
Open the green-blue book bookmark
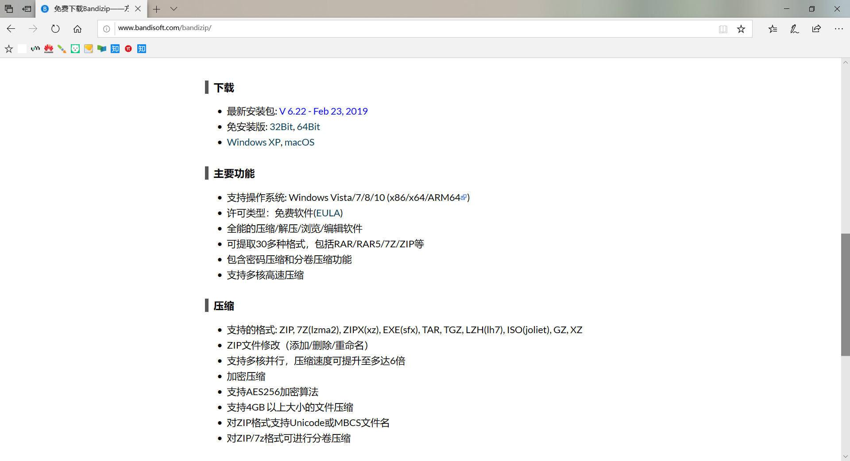click(102, 49)
